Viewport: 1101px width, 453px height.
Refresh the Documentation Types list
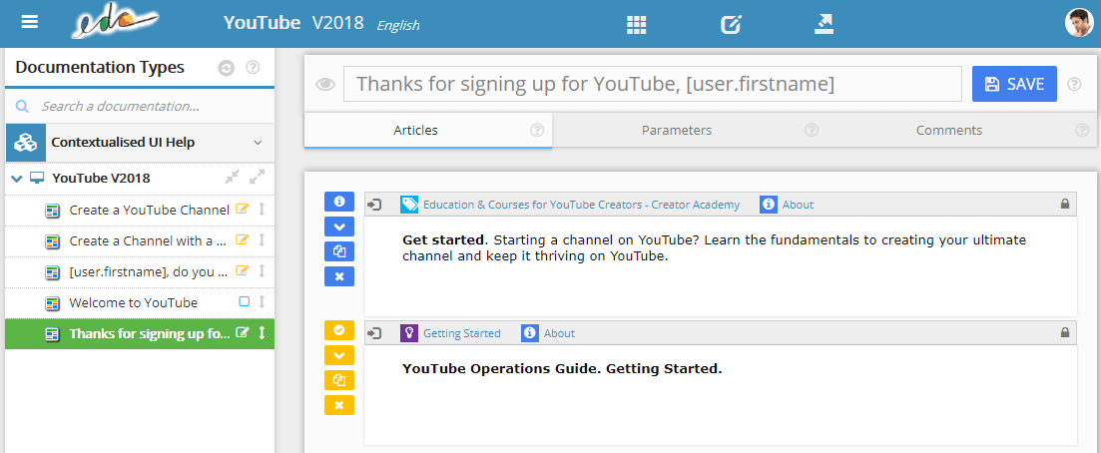point(227,68)
